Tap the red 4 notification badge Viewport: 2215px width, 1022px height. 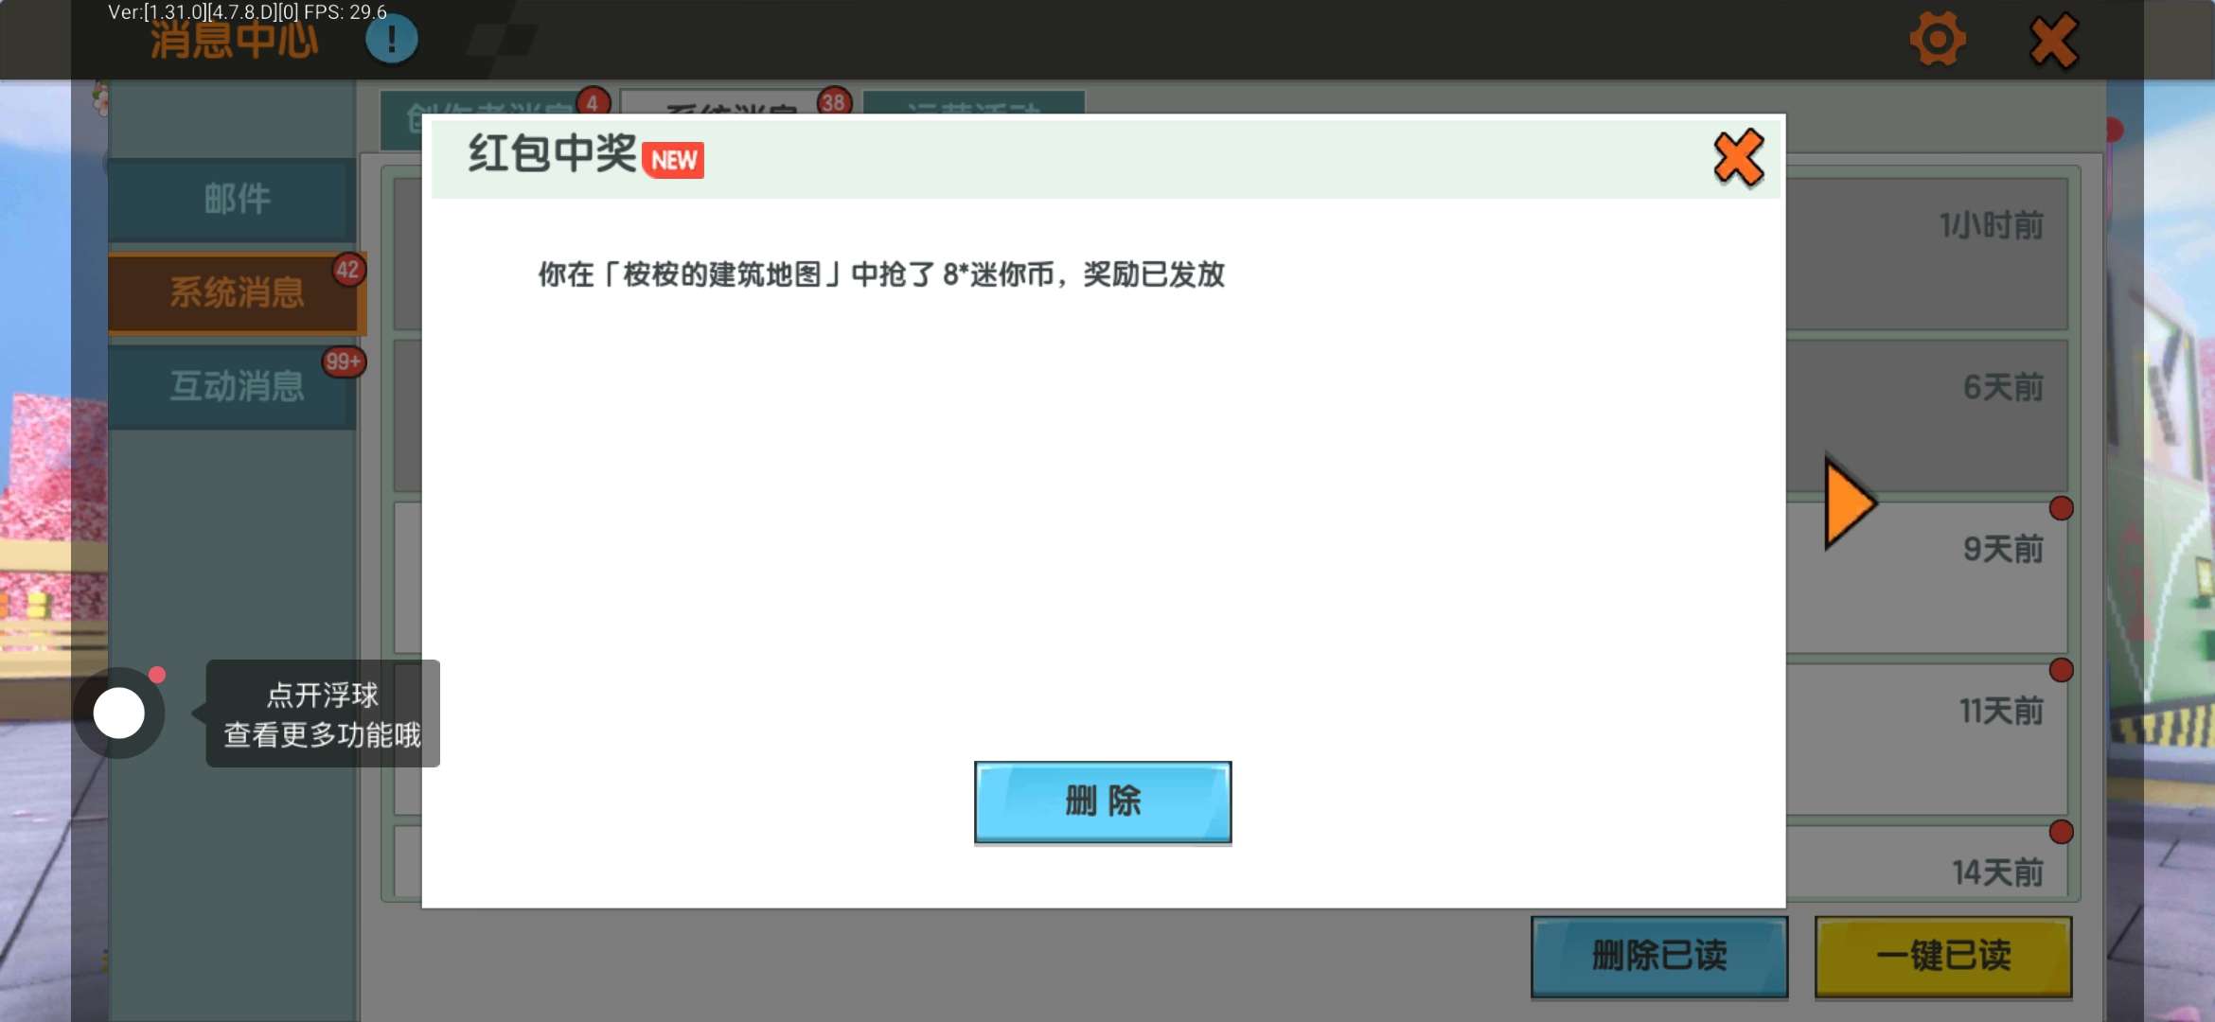[593, 102]
